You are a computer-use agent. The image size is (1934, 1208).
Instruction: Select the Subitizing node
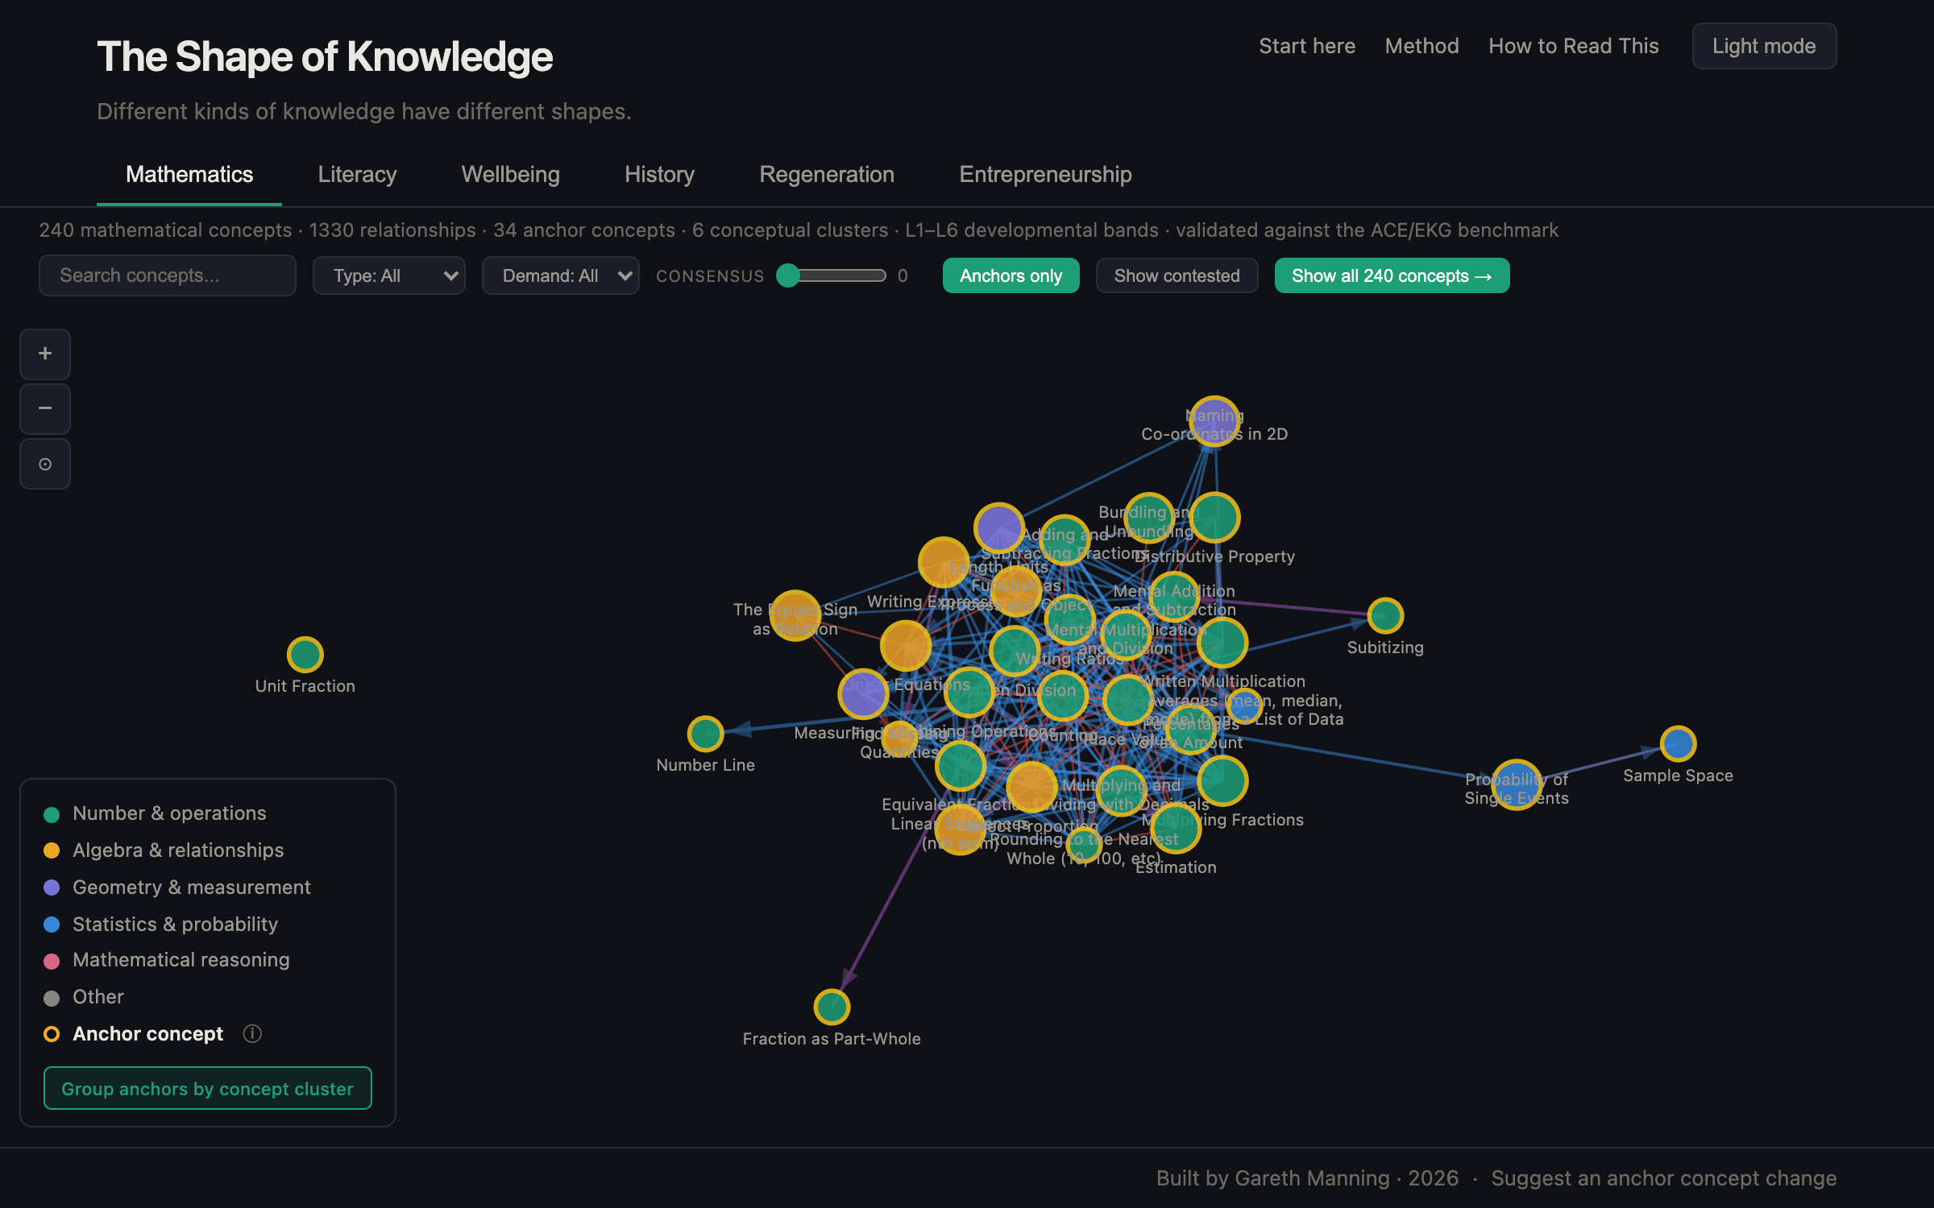[1385, 616]
